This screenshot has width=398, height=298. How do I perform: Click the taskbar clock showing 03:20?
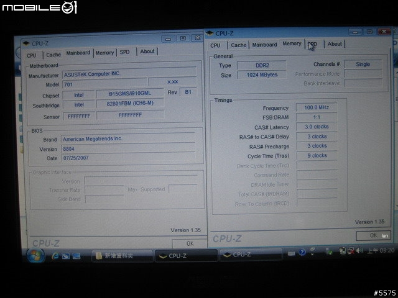pos(381,250)
